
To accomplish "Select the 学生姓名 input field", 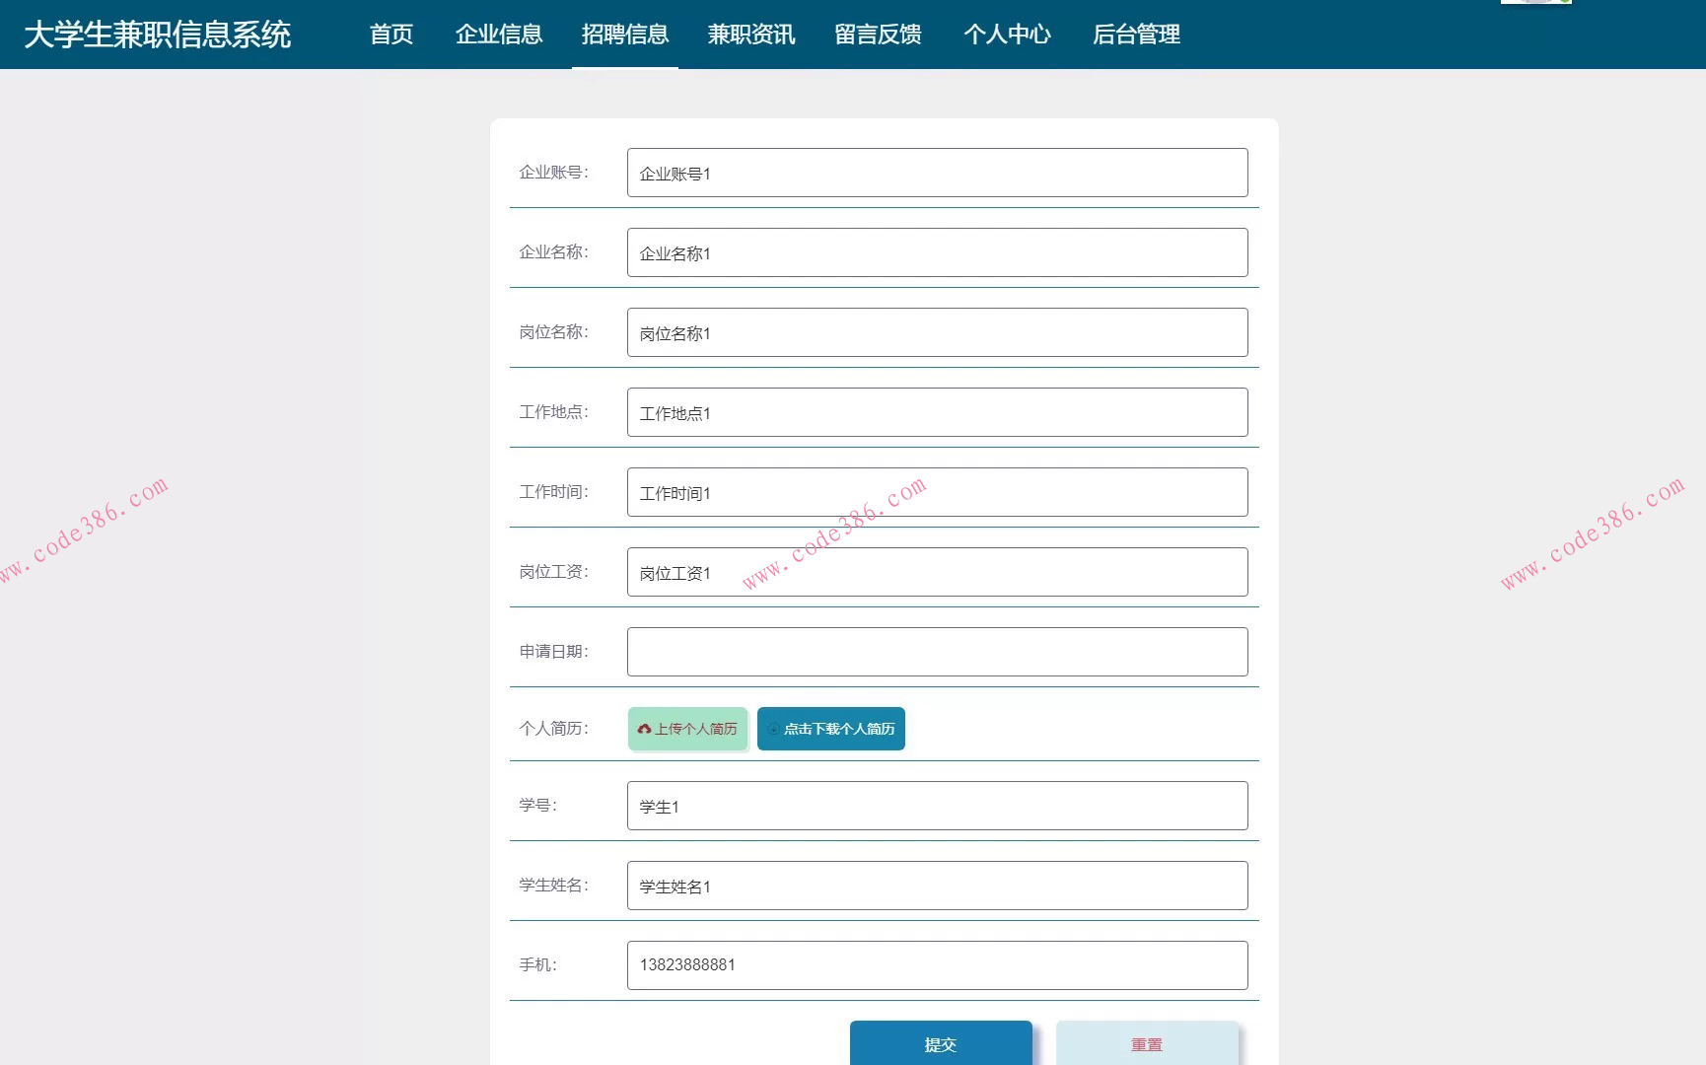I will [x=937, y=886].
